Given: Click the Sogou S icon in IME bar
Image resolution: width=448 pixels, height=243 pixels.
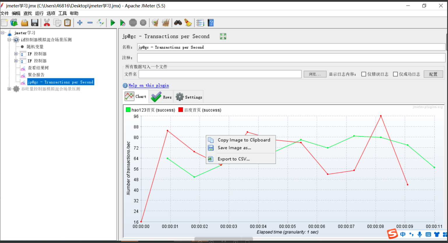Looking at the screenshot, I should (392, 233).
